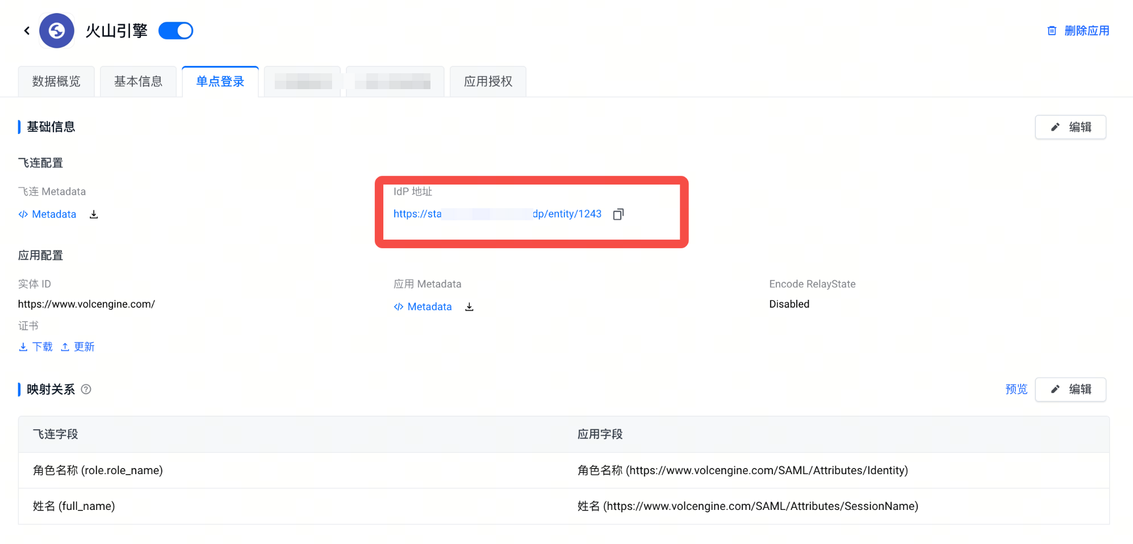Download the 飞连 Metadata file

[94, 214]
